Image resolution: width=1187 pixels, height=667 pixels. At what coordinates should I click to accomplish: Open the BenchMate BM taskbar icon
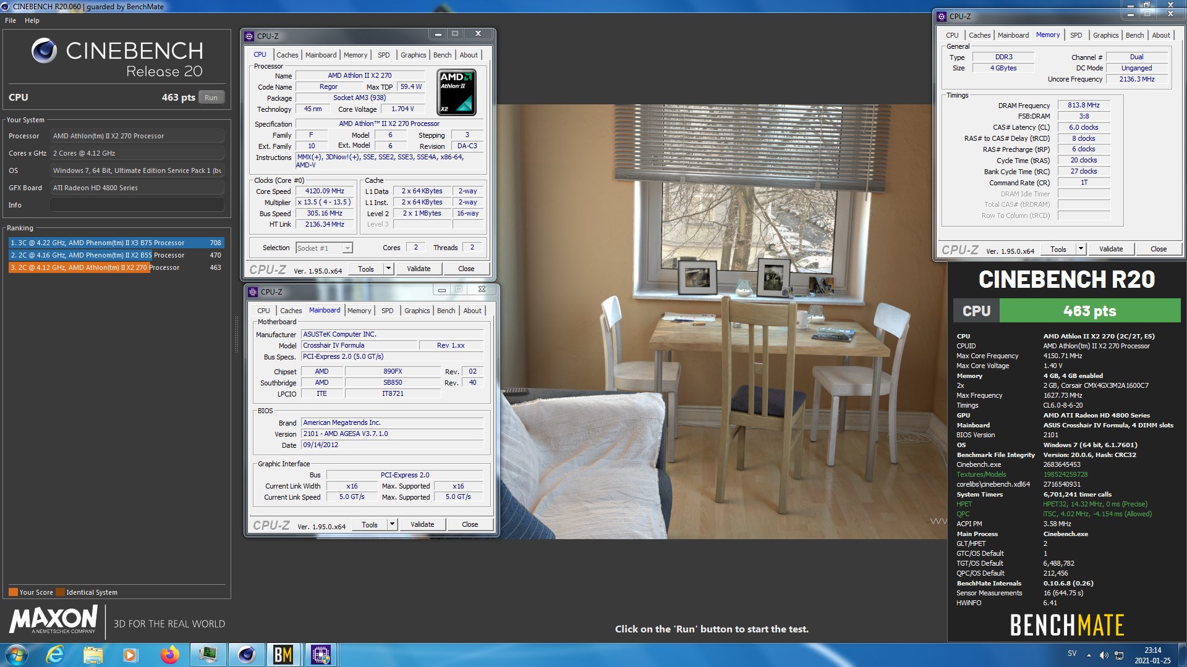pyautogui.click(x=283, y=655)
